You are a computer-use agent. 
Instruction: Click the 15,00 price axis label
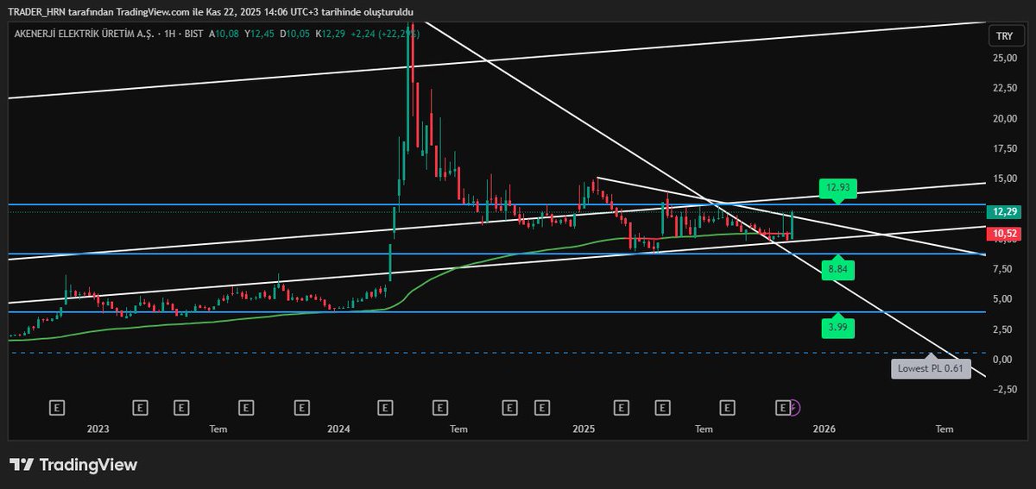pos(1004,179)
